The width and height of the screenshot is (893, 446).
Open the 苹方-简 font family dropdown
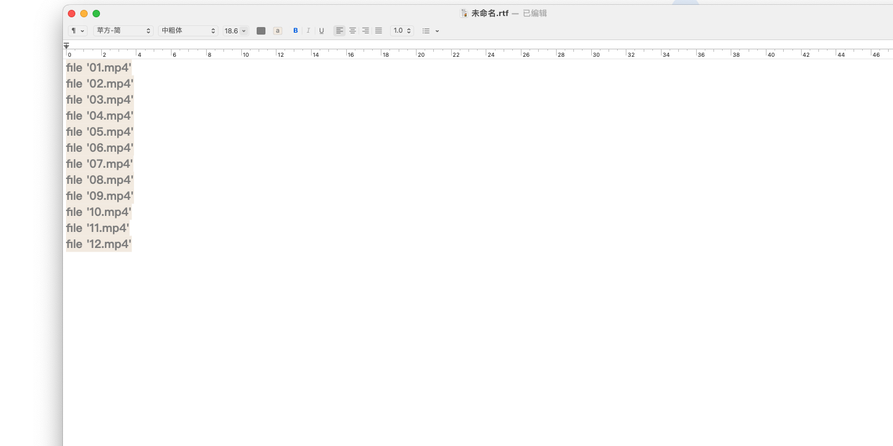(123, 31)
